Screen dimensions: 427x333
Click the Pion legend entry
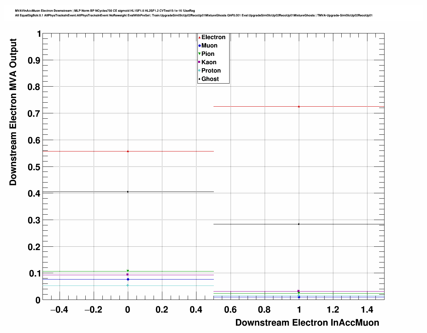(206, 54)
